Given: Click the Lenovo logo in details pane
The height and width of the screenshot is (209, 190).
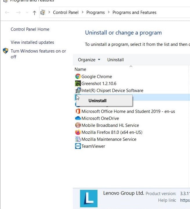Looking at the screenshot, I should click(x=88, y=199).
